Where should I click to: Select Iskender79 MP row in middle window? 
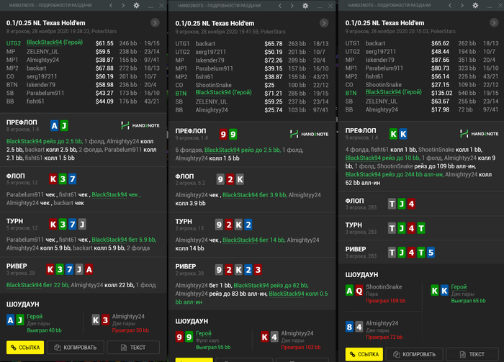[x=252, y=60]
